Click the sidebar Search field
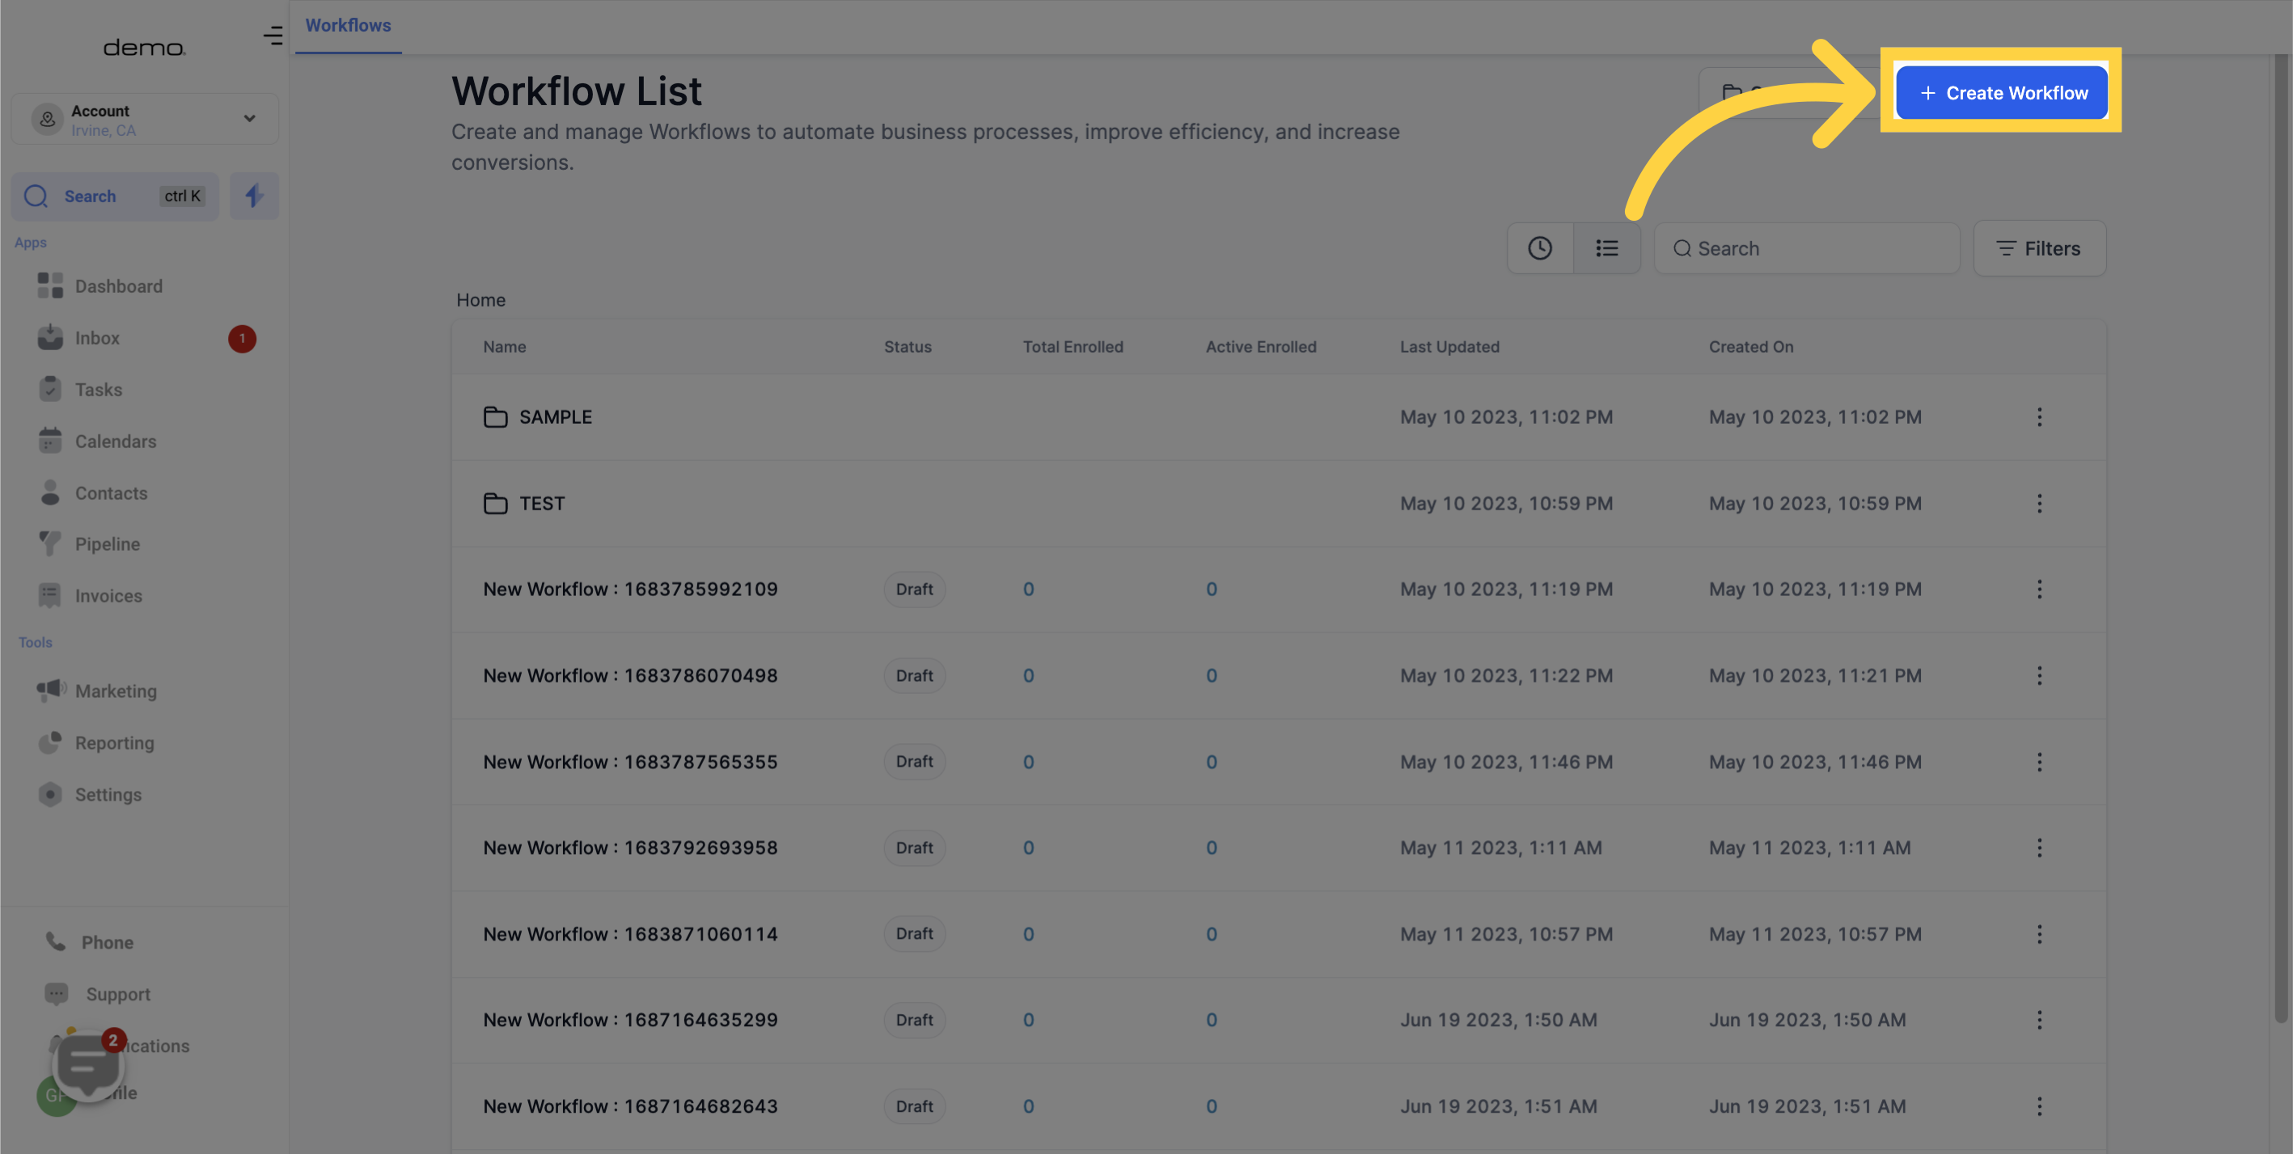The height and width of the screenshot is (1154, 2293). pyautogui.click(x=115, y=196)
